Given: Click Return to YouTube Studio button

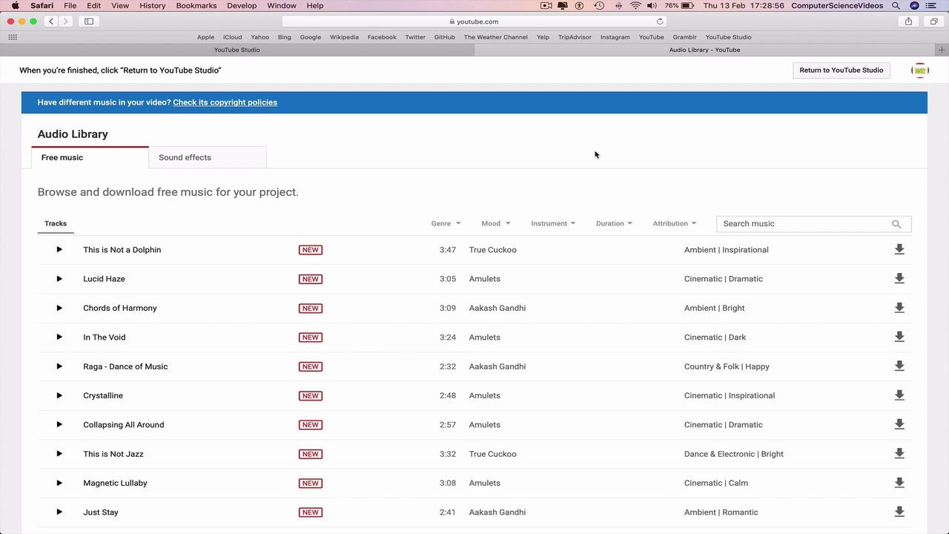Looking at the screenshot, I should click(x=841, y=70).
